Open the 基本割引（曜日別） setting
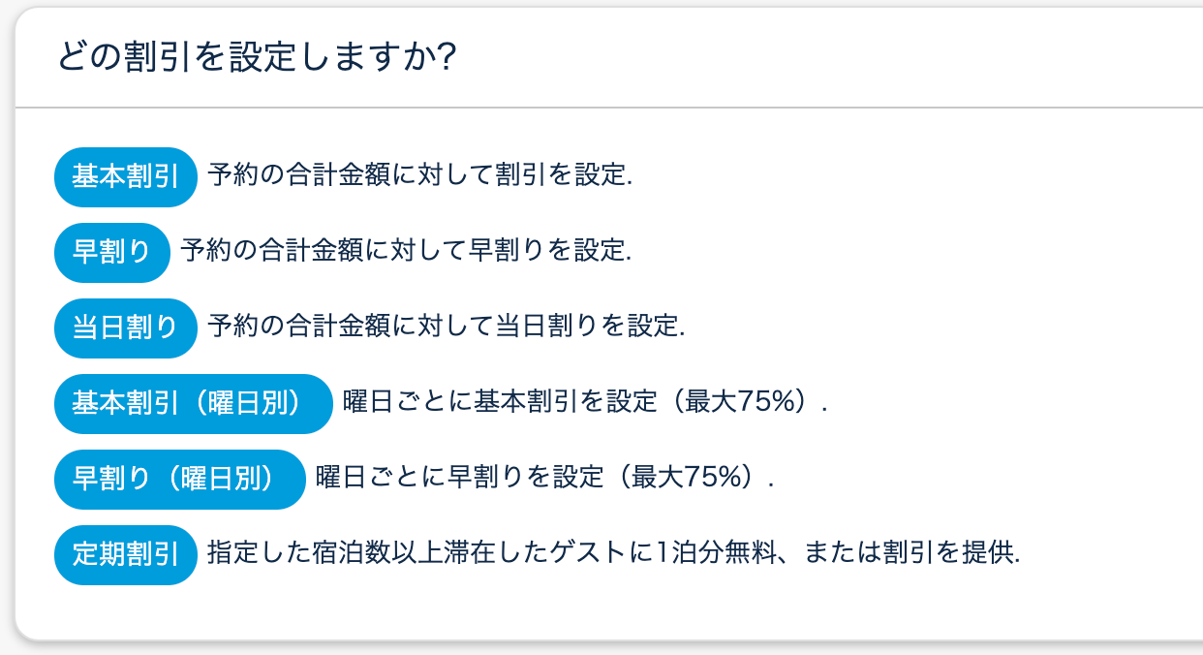Image resolution: width=1203 pixels, height=655 pixels. coord(194,404)
